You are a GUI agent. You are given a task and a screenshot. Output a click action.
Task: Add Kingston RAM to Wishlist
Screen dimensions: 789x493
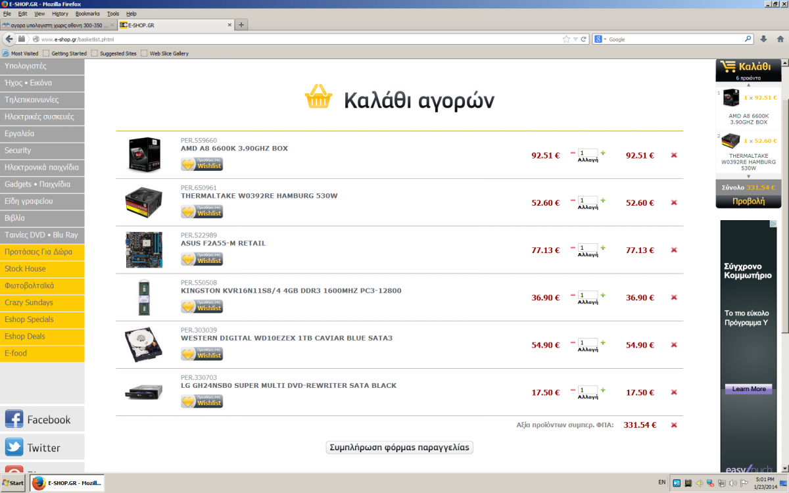click(x=202, y=306)
